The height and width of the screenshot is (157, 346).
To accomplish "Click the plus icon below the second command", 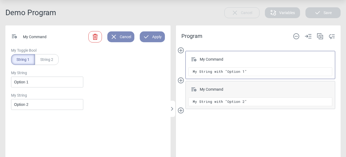I will (x=181, y=110).
